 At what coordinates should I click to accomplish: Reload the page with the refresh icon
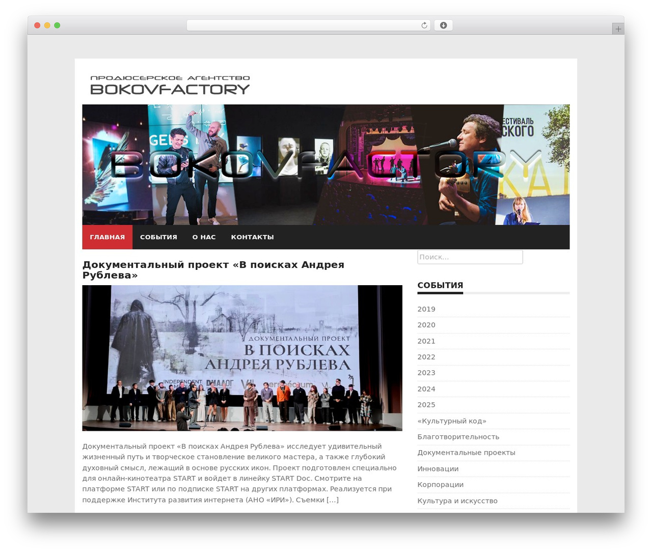coord(424,25)
